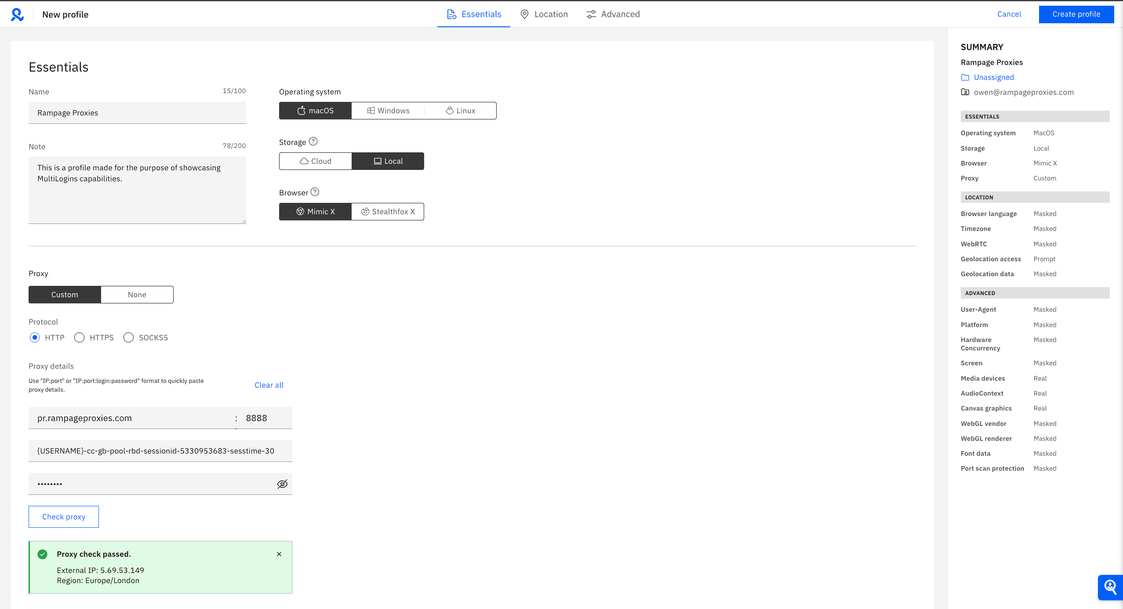Screen dimensions: 1123x609
Task: Toggle password visibility eye icon
Action: click(x=282, y=484)
